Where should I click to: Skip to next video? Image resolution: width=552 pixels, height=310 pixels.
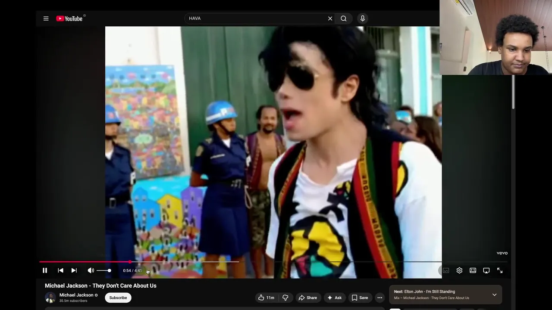(x=74, y=270)
